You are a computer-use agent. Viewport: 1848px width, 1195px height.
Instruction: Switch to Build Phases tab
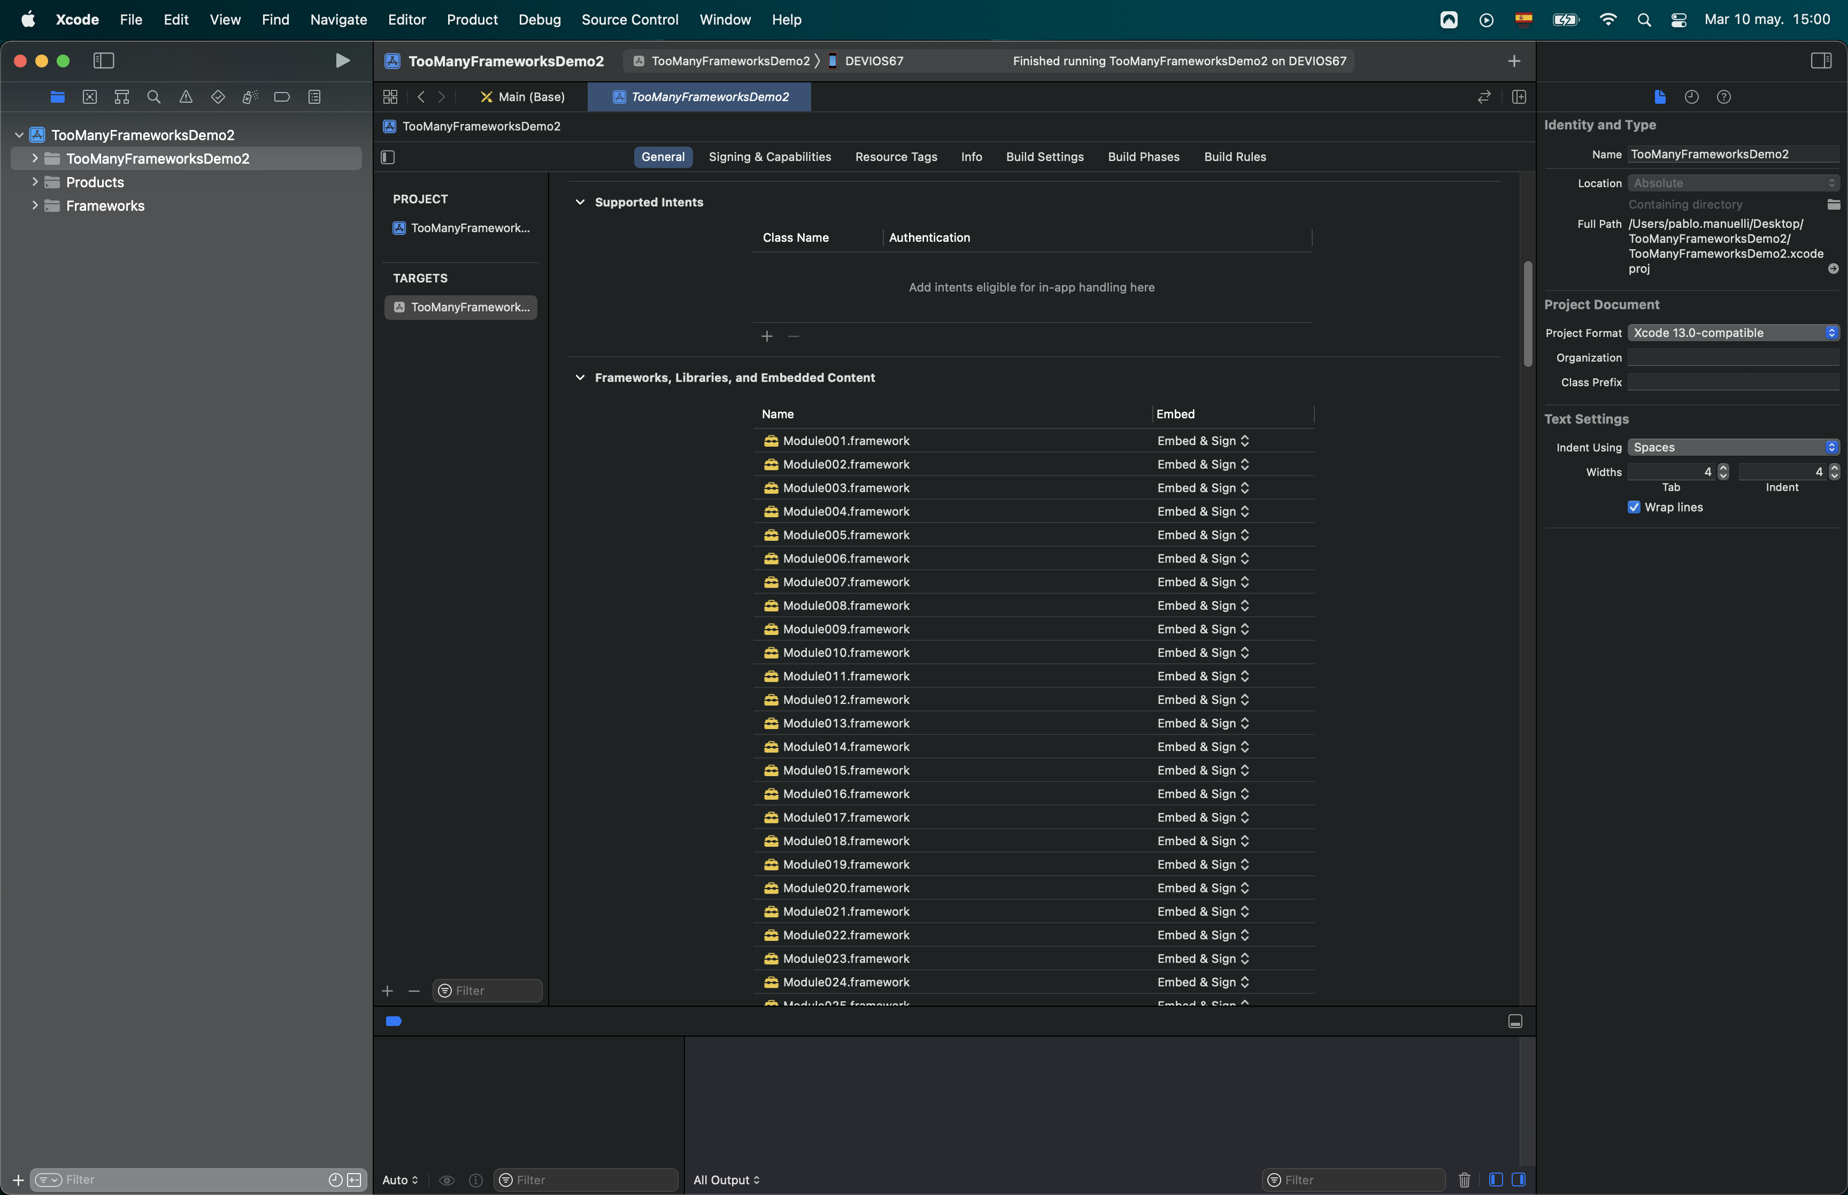point(1143,157)
